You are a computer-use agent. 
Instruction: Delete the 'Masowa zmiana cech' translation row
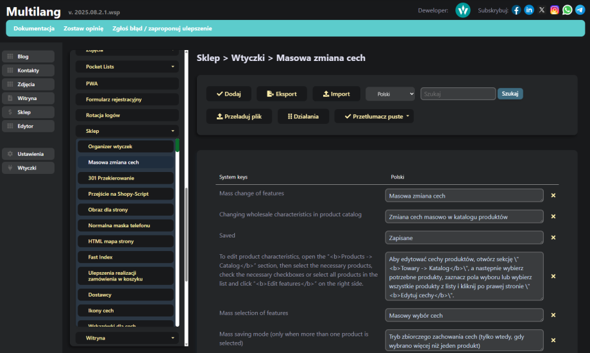(x=553, y=196)
